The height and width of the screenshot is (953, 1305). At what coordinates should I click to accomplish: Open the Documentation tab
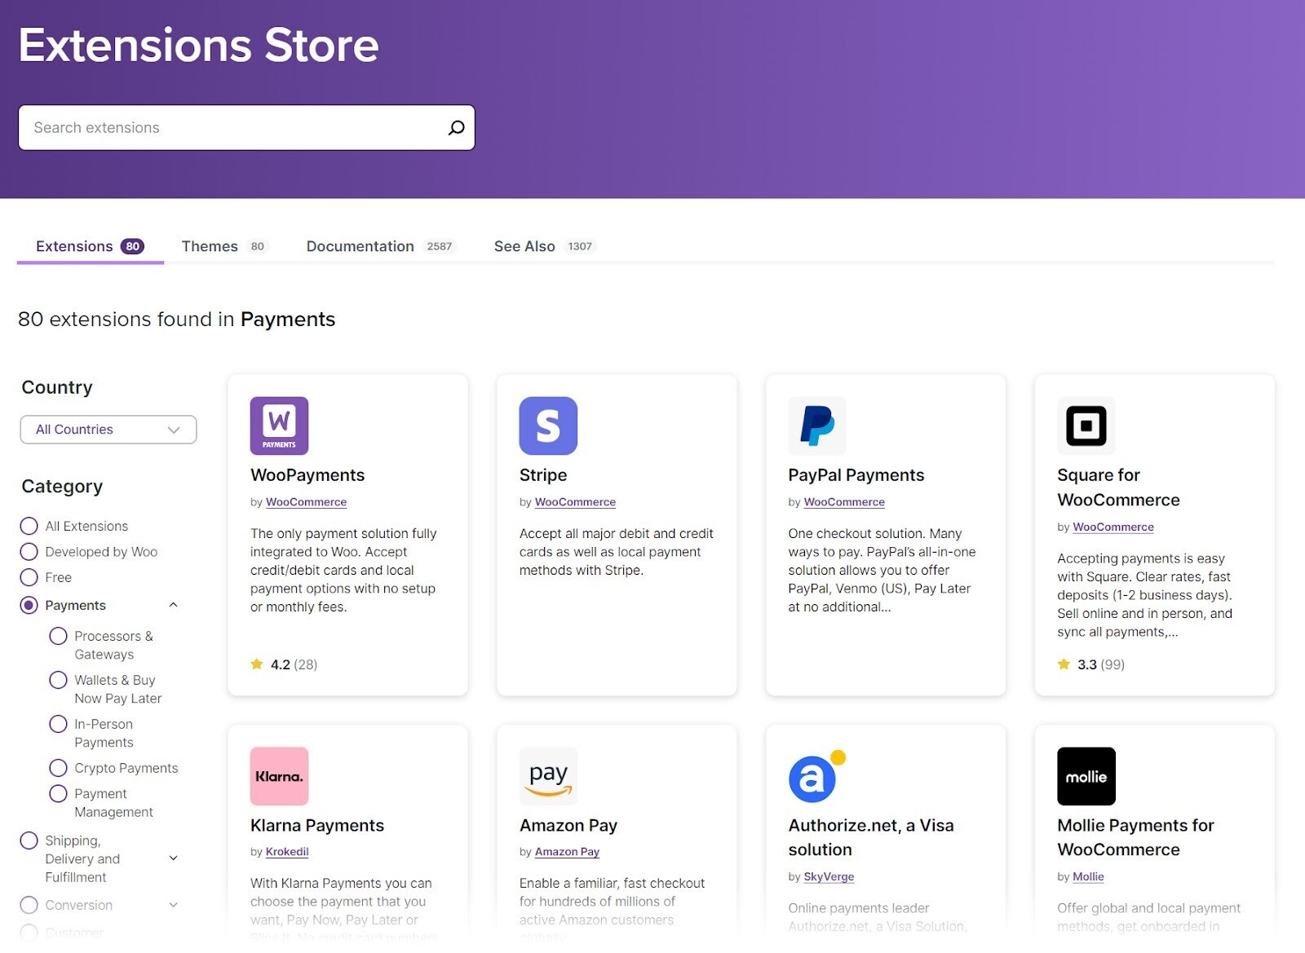click(x=360, y=245)
